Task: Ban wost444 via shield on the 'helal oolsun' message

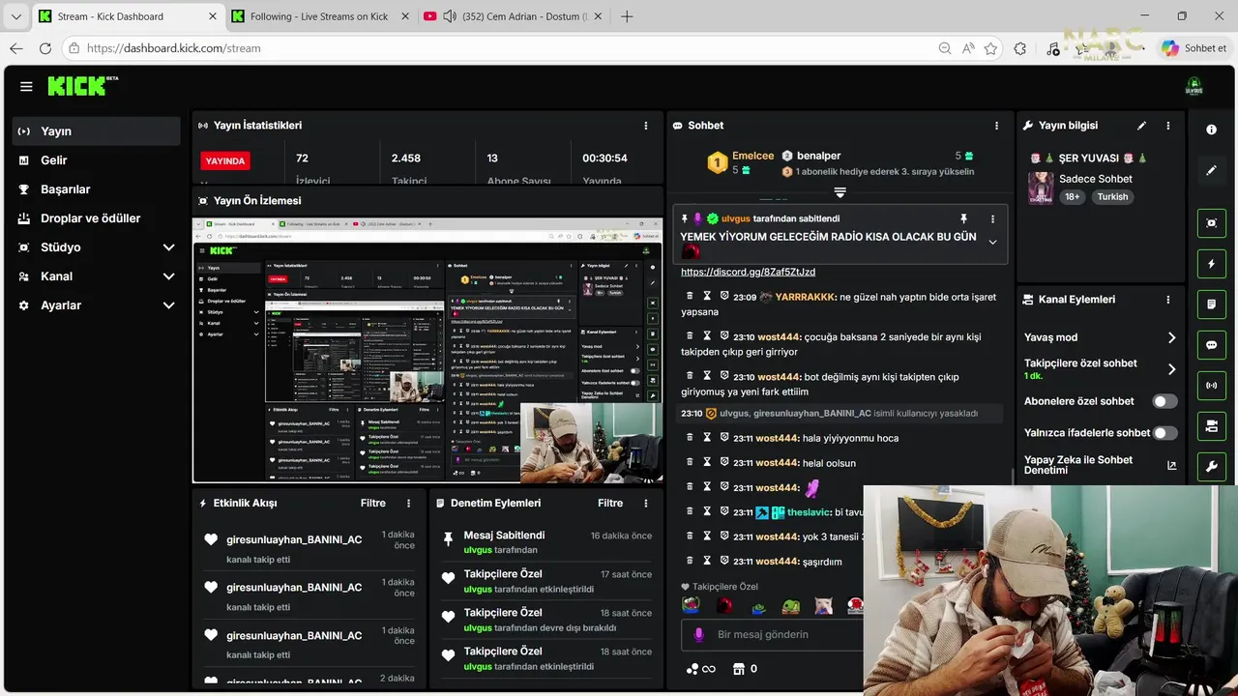Action: (724, 462)
